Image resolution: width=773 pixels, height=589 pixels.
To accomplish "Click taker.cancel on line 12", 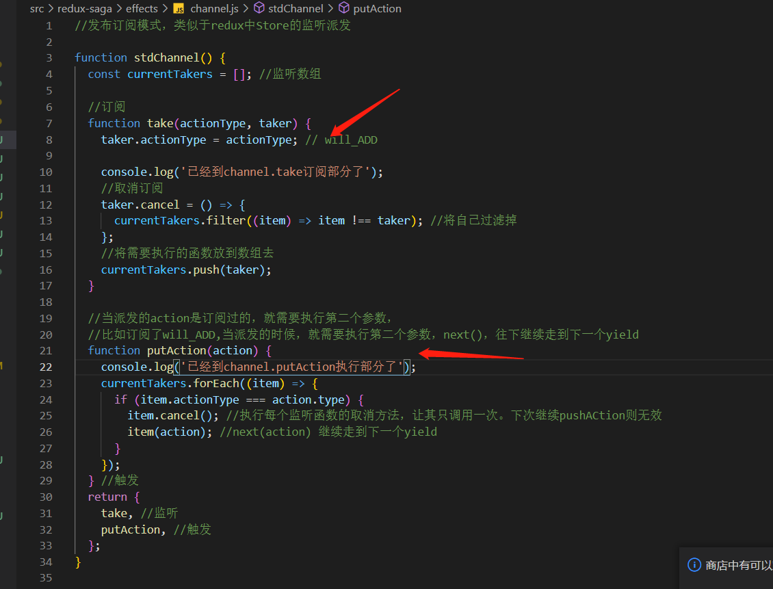I will pos(140,205).
